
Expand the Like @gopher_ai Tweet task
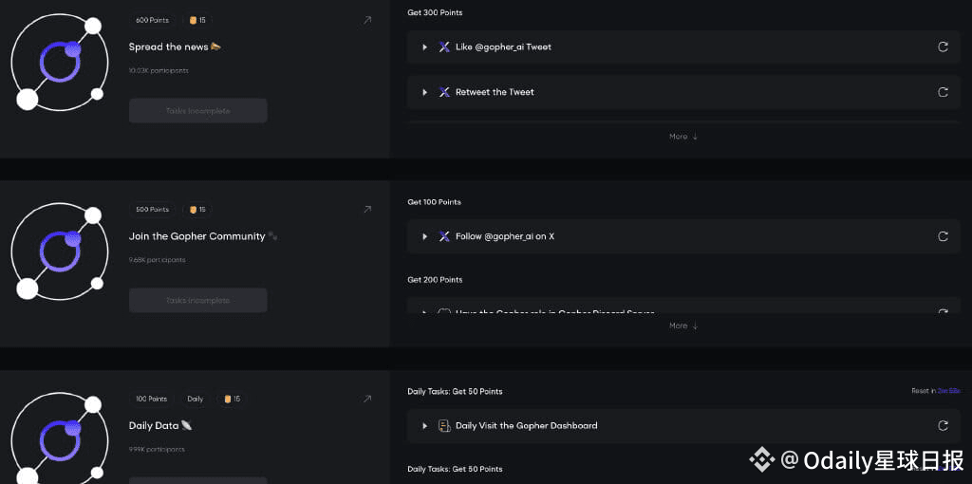coord(424,47)
